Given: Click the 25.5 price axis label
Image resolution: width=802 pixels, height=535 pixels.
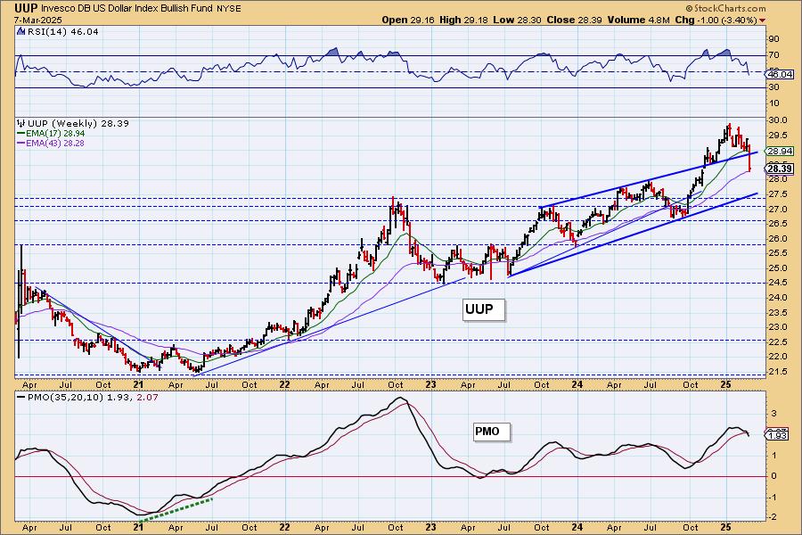Looking at the screenshot, I should coord(778,253).
